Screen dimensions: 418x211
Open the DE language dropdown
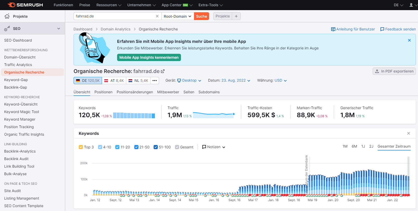(x=398, y=5)
